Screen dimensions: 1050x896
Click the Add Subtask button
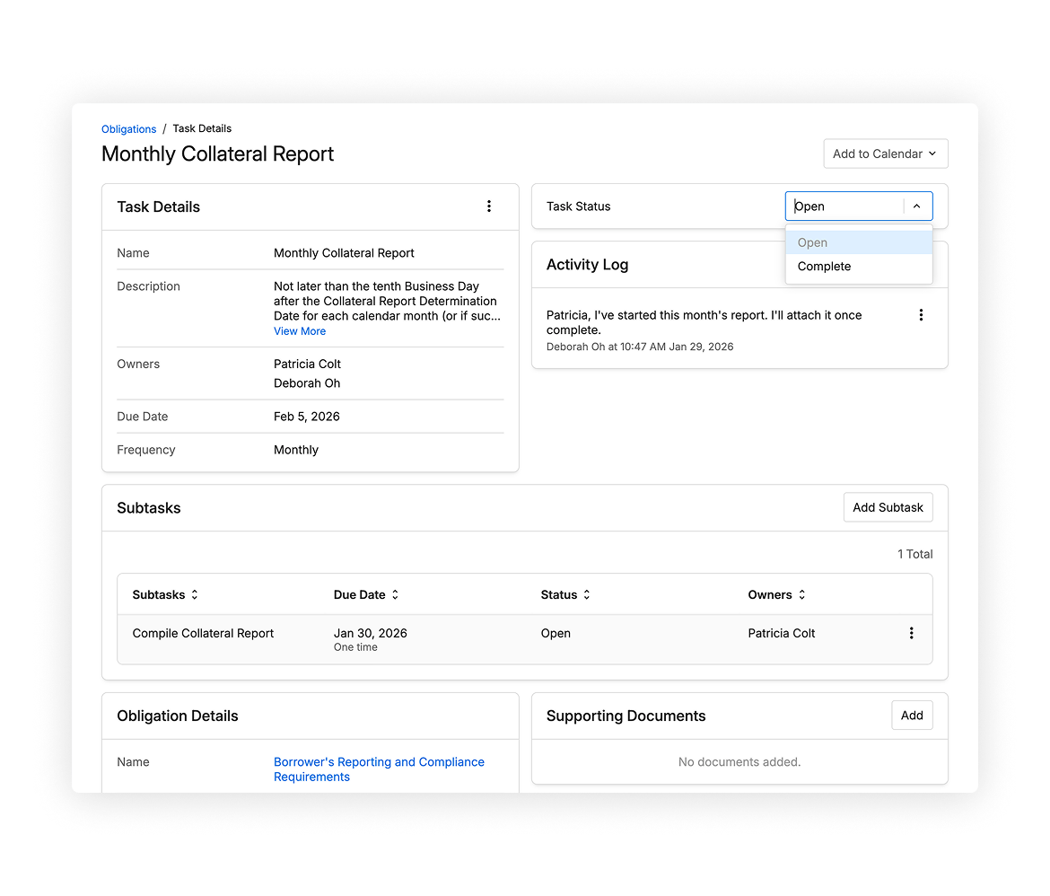pos(888,507)
